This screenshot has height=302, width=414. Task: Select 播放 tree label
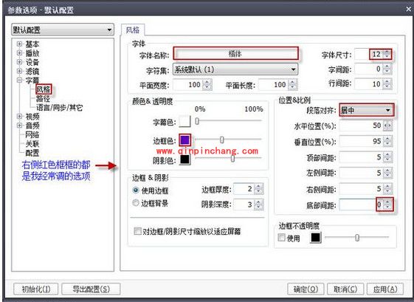point(32,53)
